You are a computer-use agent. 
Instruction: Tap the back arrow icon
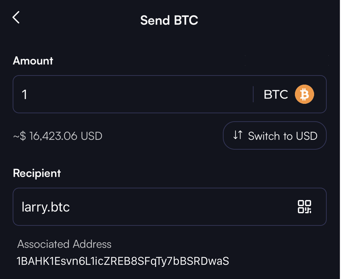(x=16, y=17)
